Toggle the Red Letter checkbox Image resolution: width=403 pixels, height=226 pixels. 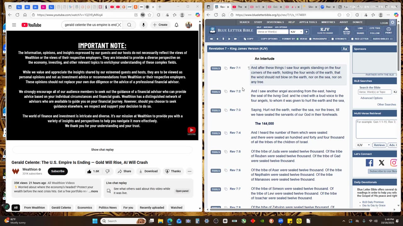352,39
